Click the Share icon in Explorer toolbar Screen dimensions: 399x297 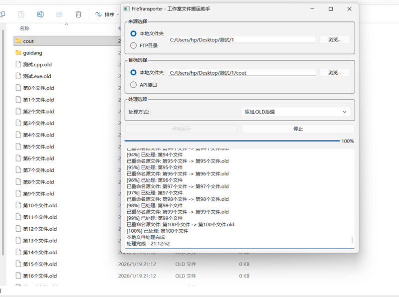click(59, 14)
